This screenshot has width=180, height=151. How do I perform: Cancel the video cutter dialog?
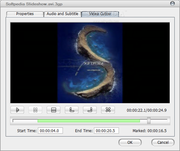[x=163, y=142]
